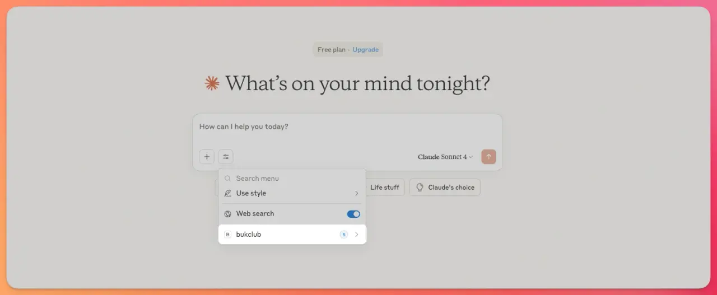Click the magnifier icon in Search menu

tap(227, 179)
